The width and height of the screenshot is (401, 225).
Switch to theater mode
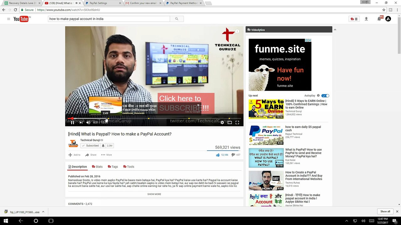click(230, 122)
